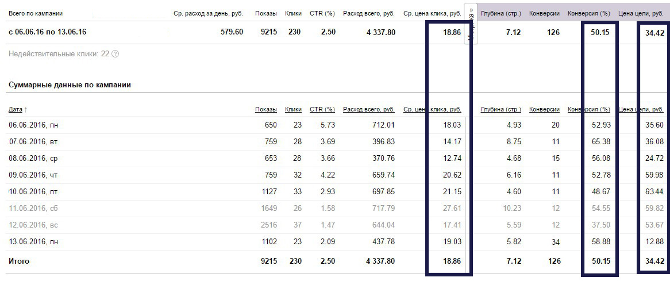Click the sort arrow next to Дата
670x281 pixels.
[x=25, y=110]
